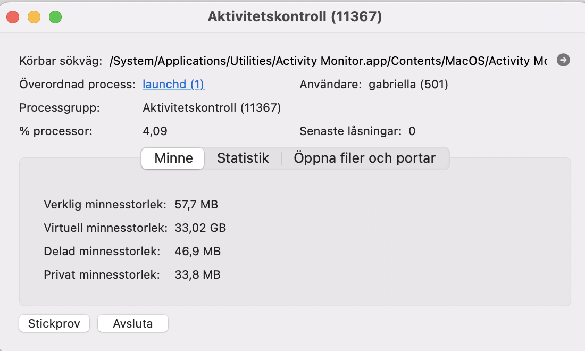Open parent process launchd (1) link
585x351 pixels.
[173, 85]
